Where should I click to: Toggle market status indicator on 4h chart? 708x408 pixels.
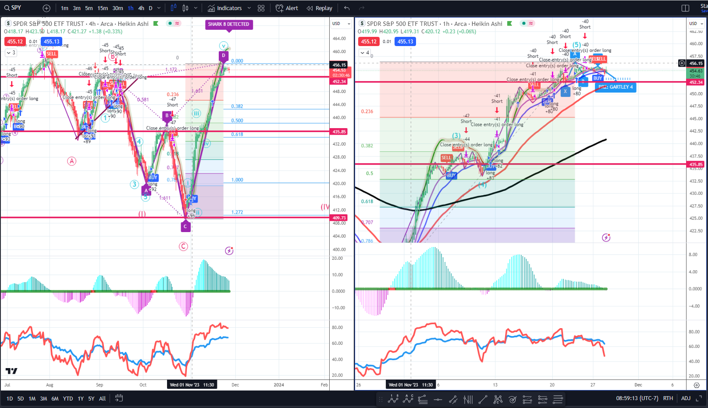(174, 23)
